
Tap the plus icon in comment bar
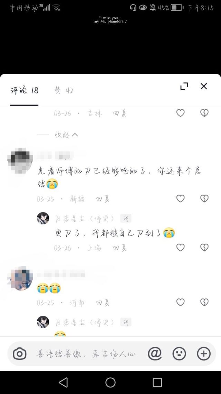tap(204, 354)
